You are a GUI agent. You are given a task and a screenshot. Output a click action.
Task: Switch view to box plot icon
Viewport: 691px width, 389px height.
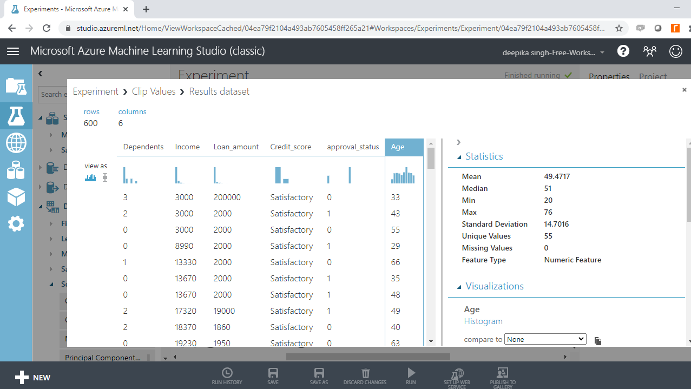point(105,177)
